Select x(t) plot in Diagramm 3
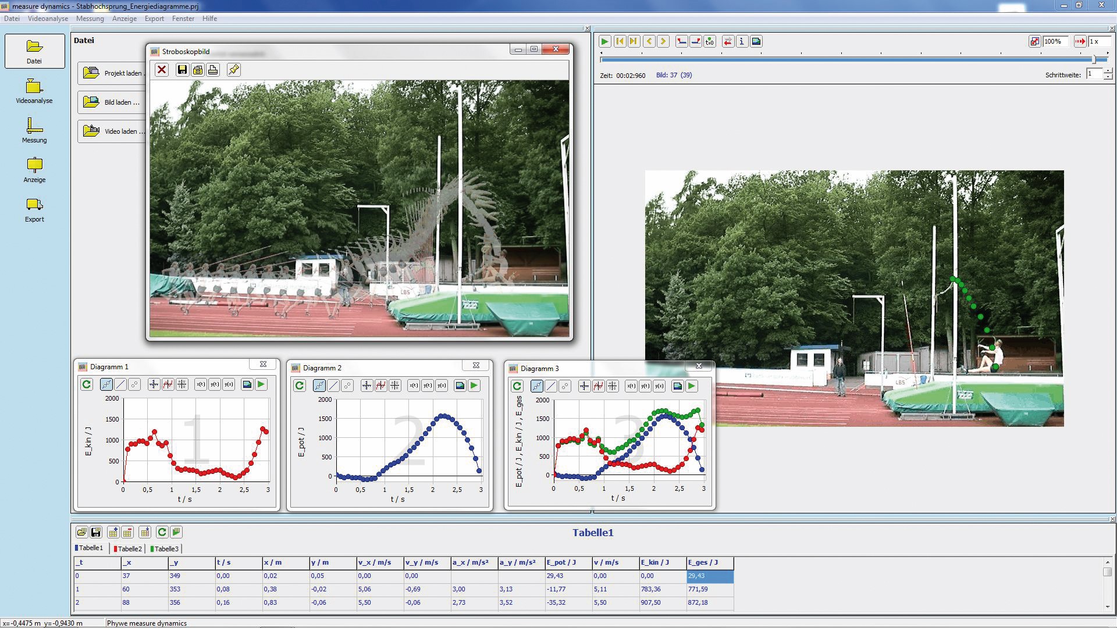 631,386
